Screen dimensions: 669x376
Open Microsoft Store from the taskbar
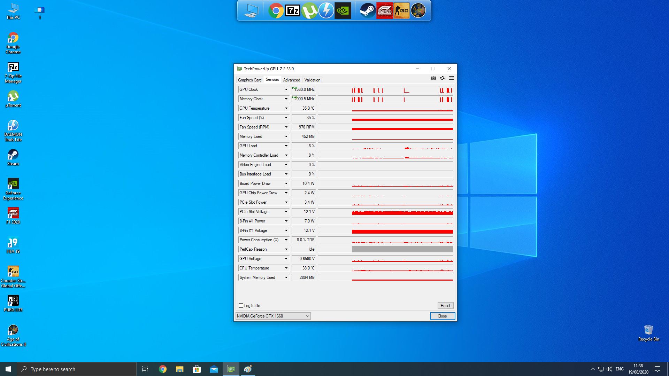(x=197, y=369)
